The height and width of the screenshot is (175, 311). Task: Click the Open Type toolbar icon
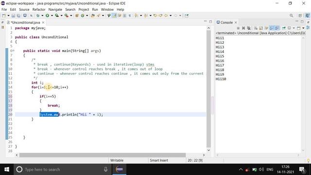(x=93, y=16)
